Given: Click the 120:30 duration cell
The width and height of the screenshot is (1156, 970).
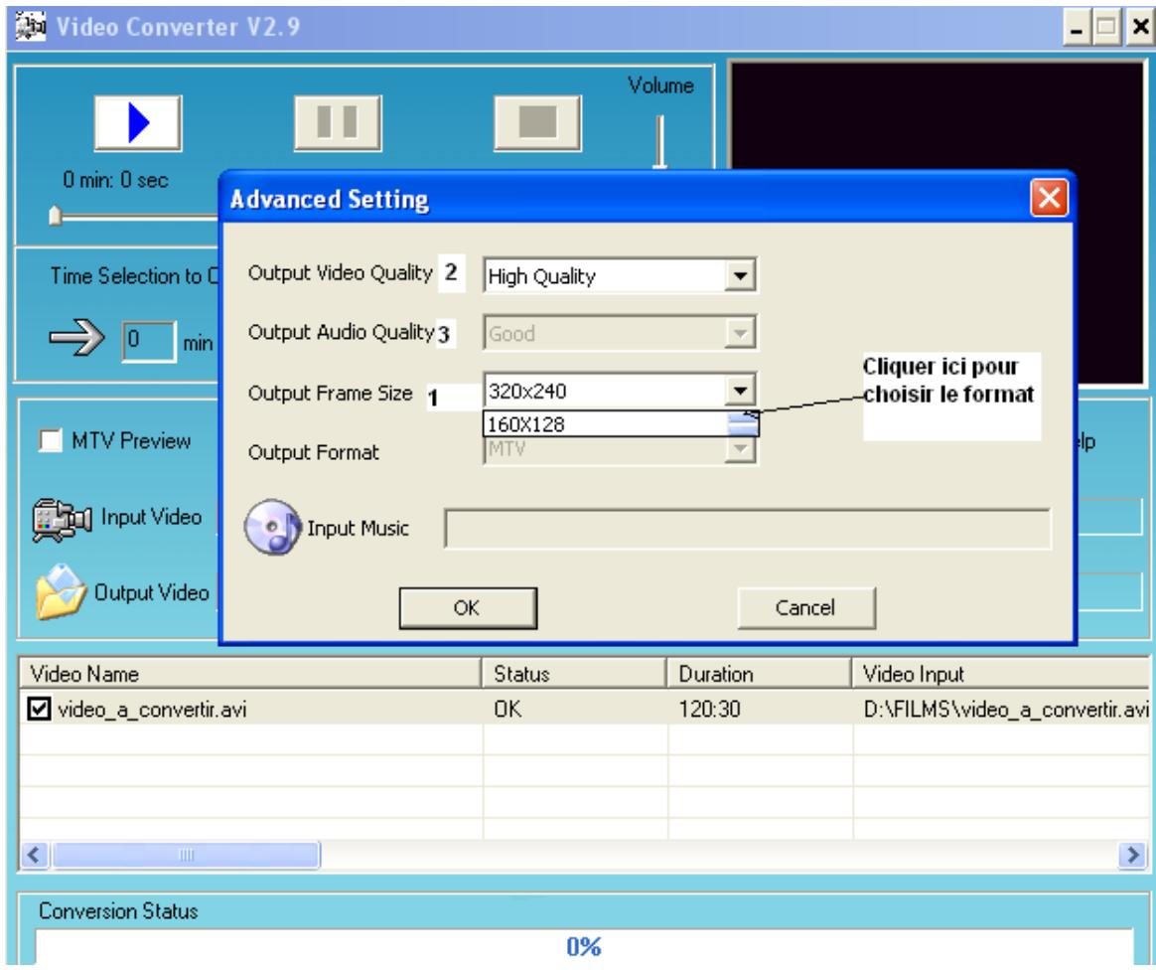Looking at the screenshot, I should click(x=709, y=710).
